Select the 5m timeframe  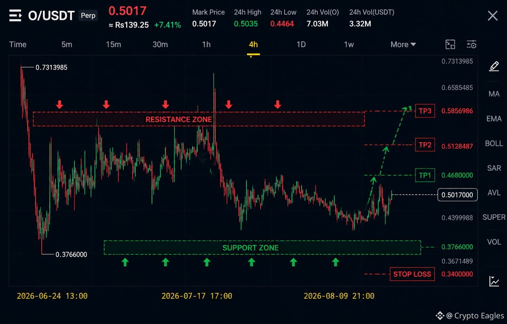67,45
